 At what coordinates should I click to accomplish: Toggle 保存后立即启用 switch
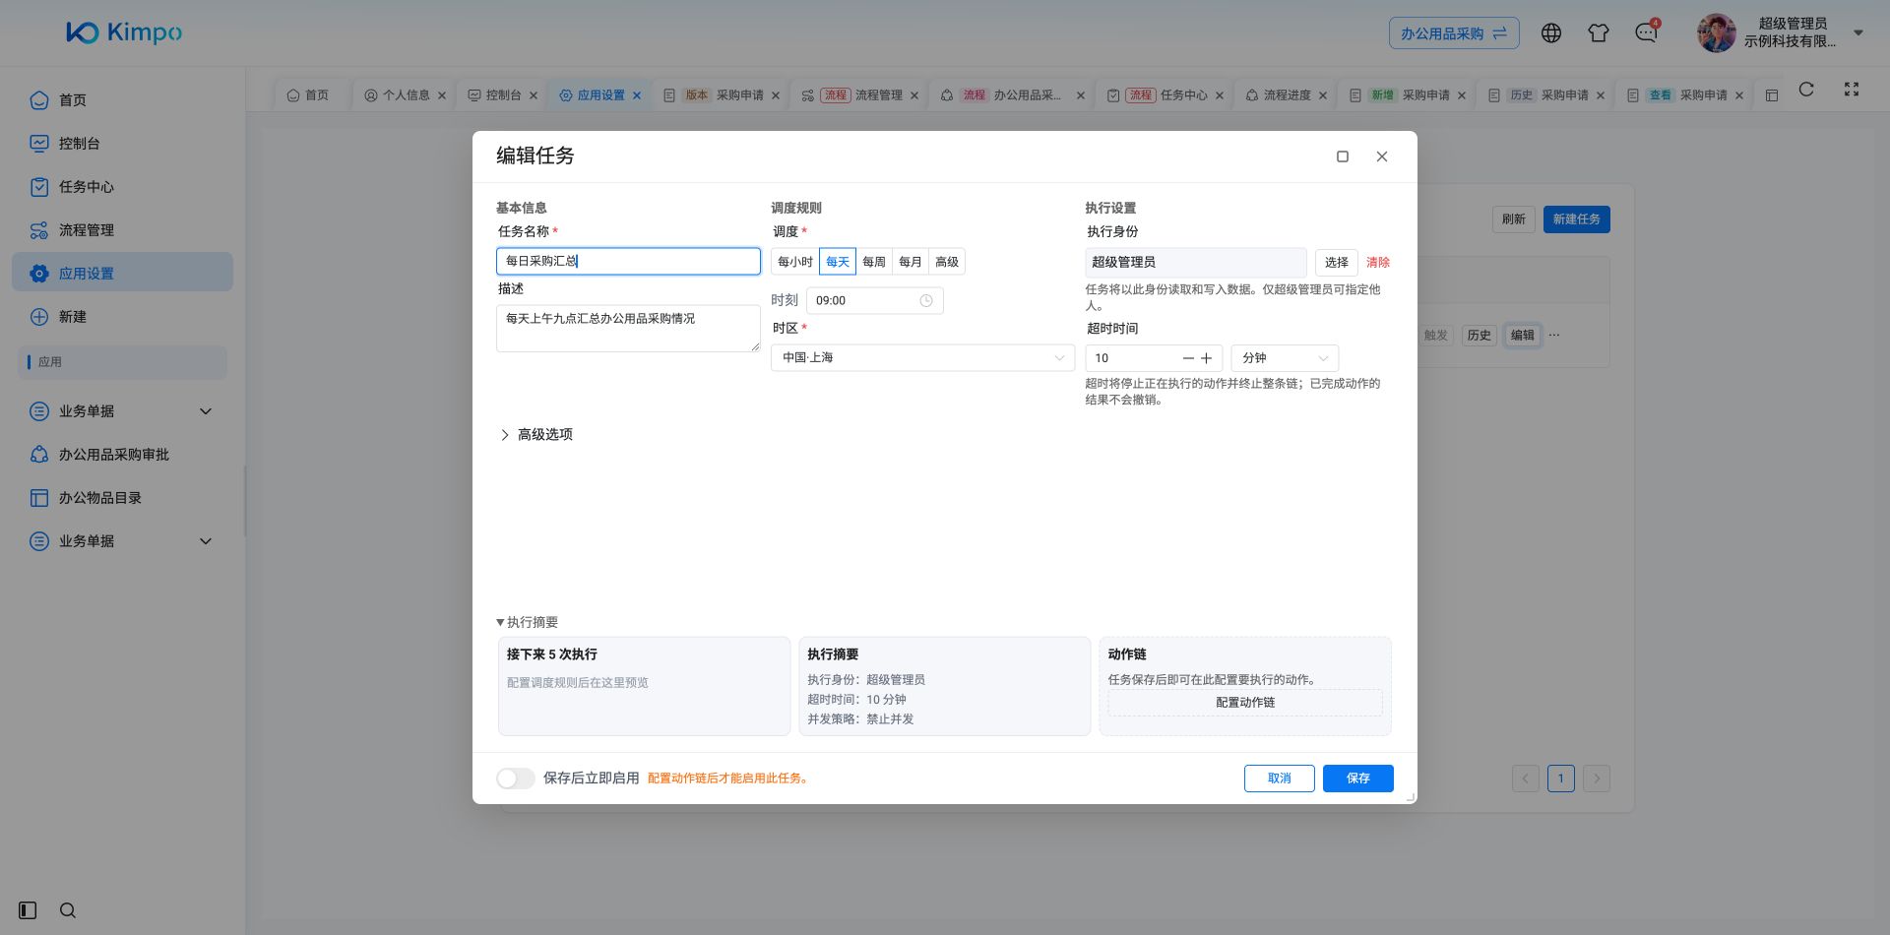pos(515,779)
